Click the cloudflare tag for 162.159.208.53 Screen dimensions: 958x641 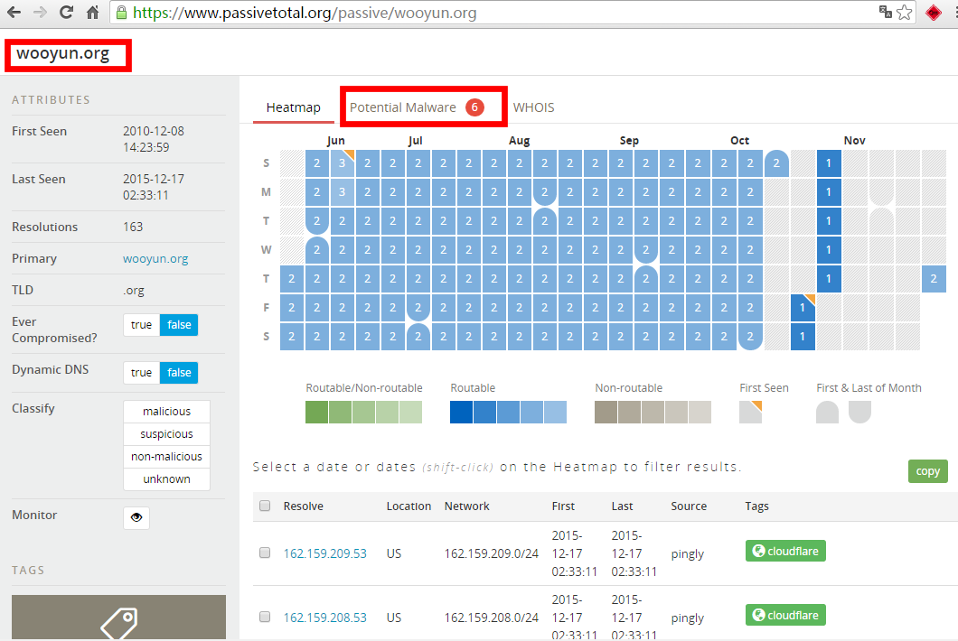tap(785, 615)
